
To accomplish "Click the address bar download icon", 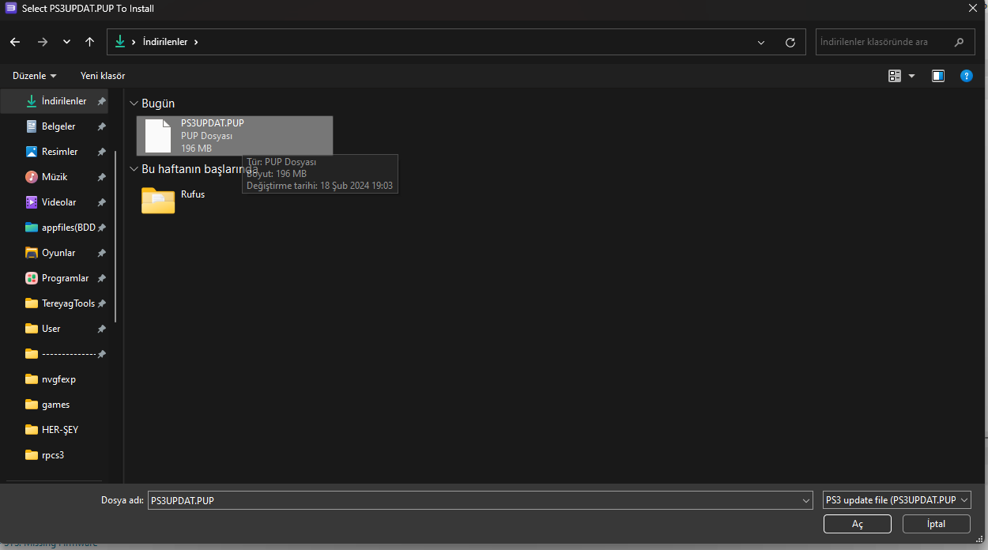I will pos(120,42).
